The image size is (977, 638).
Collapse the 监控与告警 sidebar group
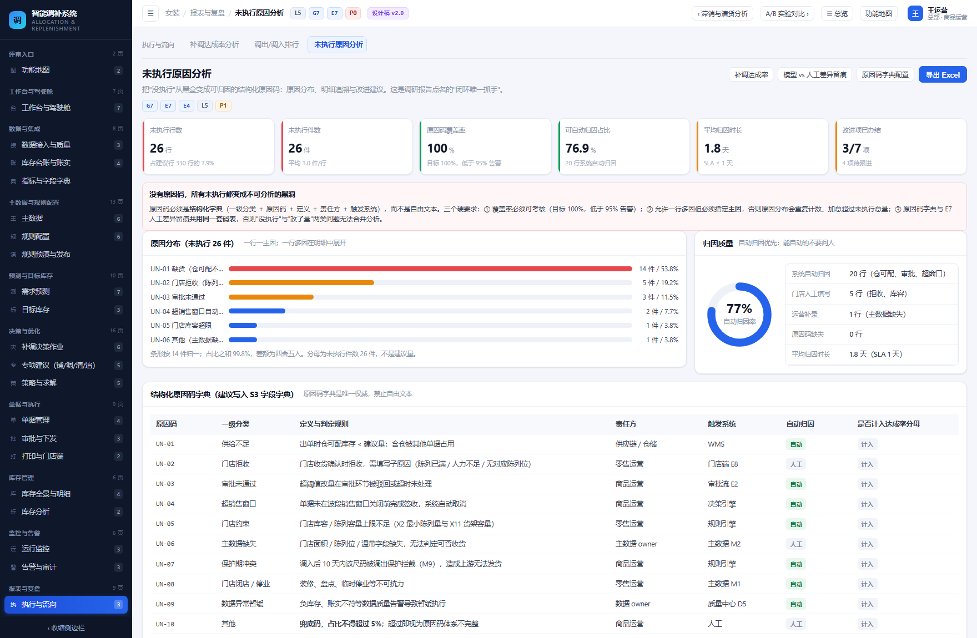point(66,533)
